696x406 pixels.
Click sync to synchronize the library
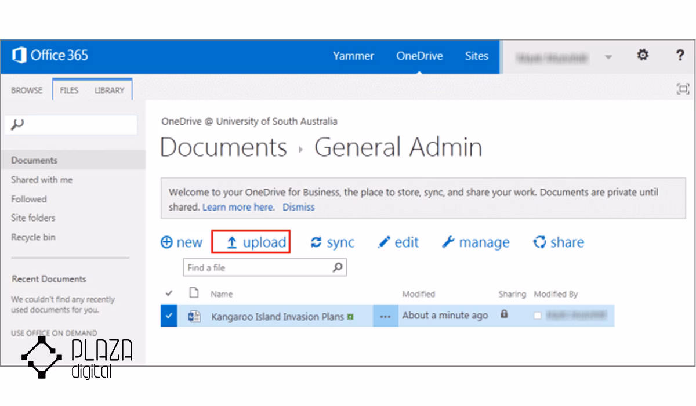pyautogui.click(x=332, y=242)
